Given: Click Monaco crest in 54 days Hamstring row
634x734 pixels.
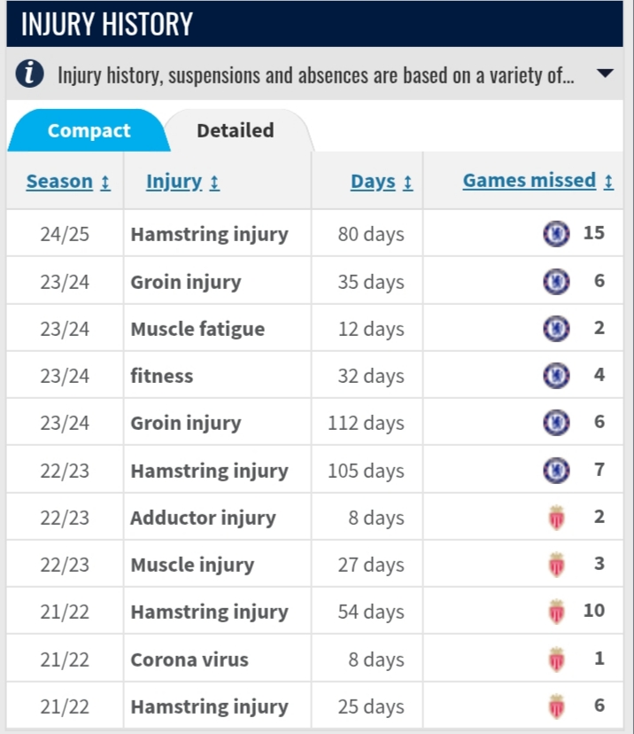Looking at the screenshot, I should [x=556, y=612].
